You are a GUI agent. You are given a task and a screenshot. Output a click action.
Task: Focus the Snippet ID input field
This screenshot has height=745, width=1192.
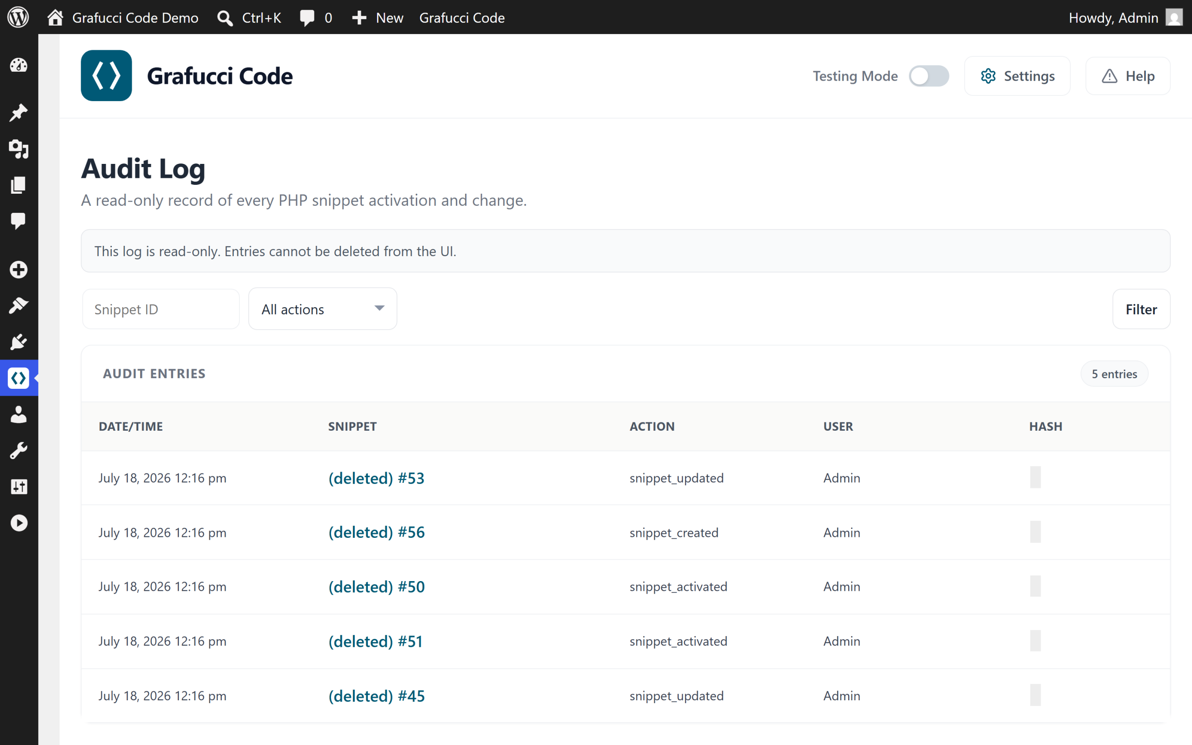click(161, 309)
